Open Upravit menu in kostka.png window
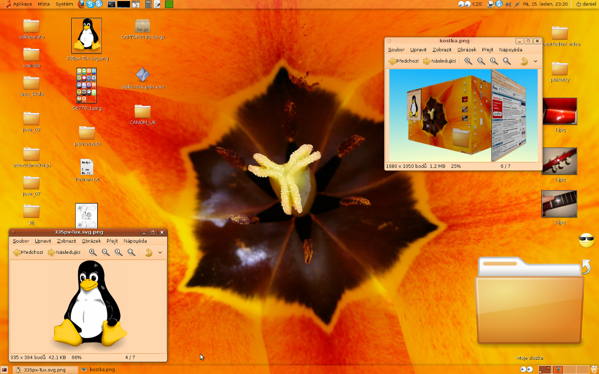Viewport: 599px width, 374px height. (418, 50)
